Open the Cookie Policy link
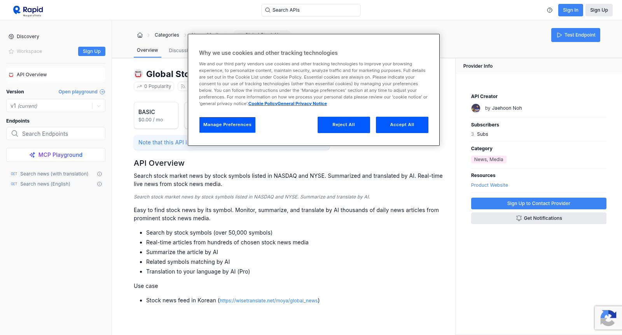Viewport: 622px width, 335px height. pyautogui.click(x=263, y=103)
